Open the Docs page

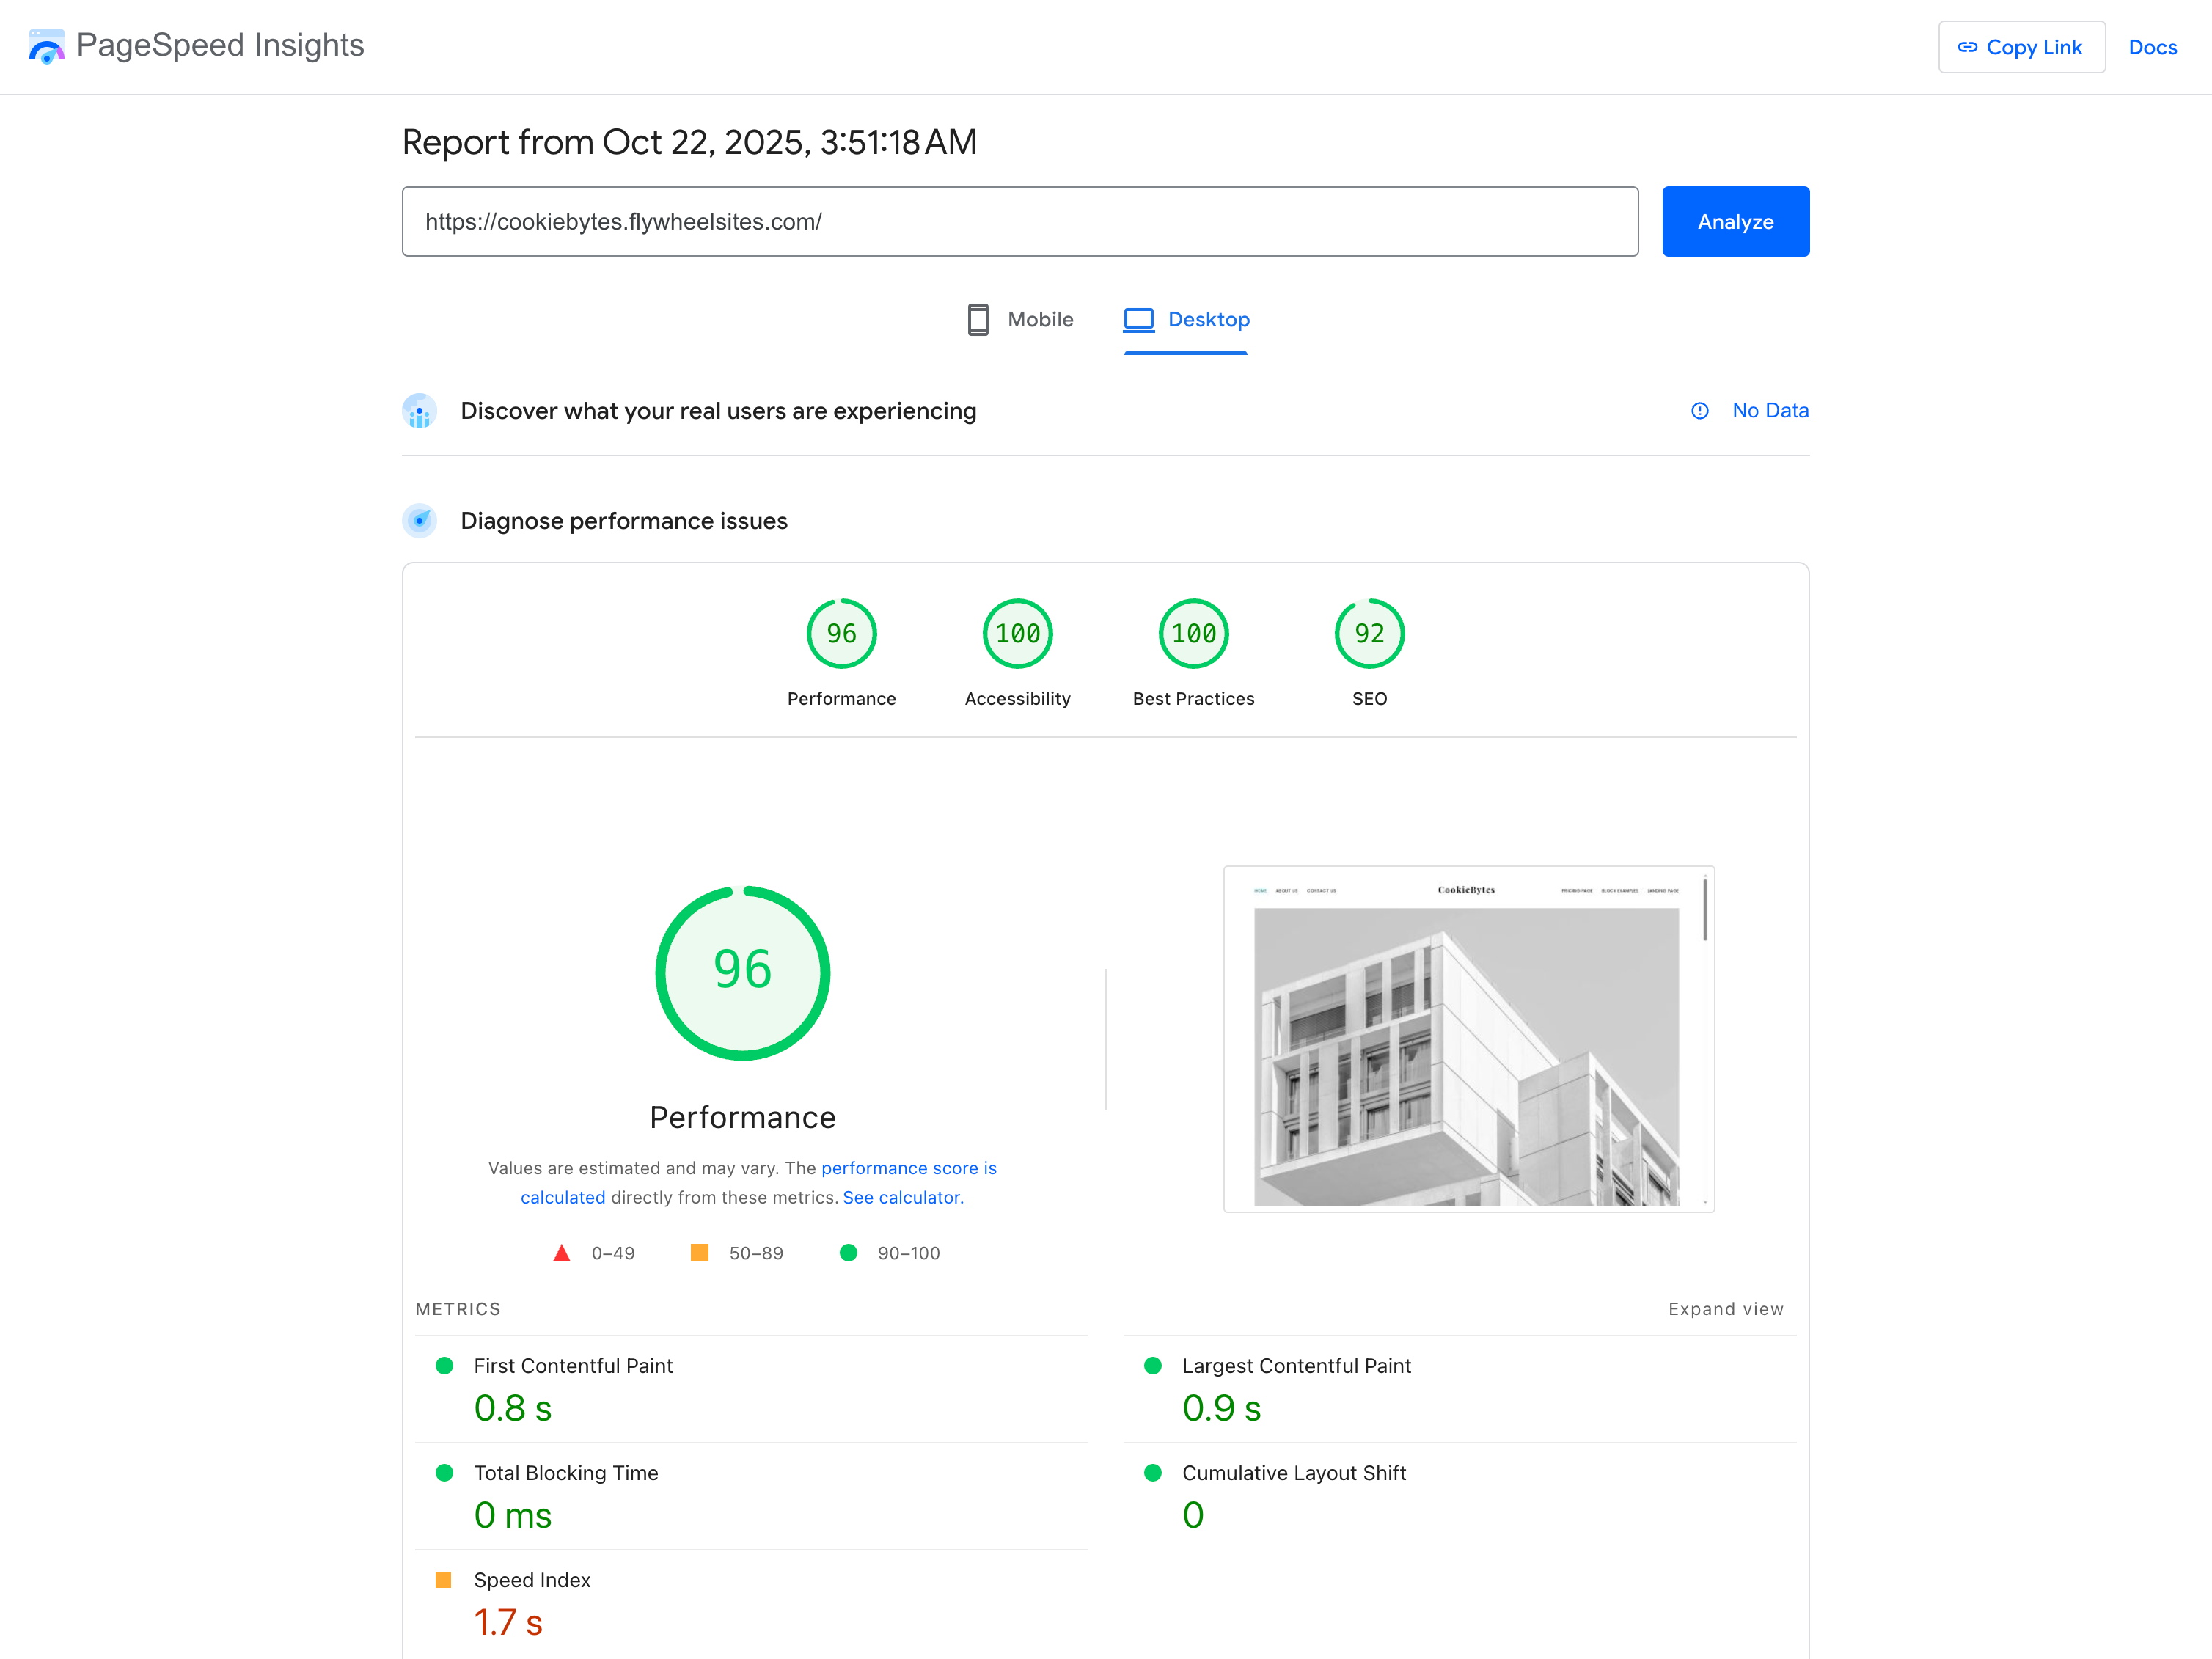[2152, 46]
